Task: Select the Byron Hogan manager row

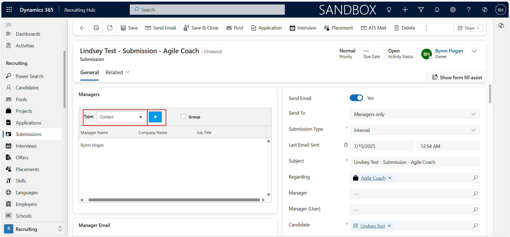Action: point(173,145)
